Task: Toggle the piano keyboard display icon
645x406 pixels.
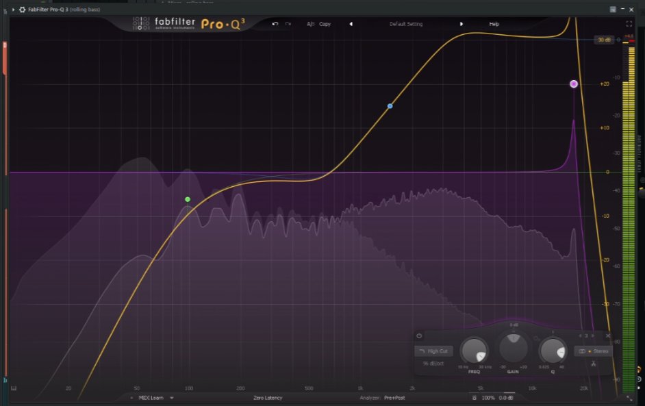Action: point(14,388)
